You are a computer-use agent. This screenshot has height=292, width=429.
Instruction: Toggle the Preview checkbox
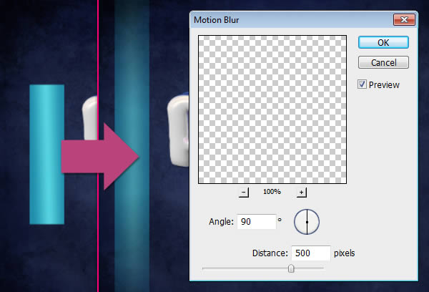(x=362, y=84)
